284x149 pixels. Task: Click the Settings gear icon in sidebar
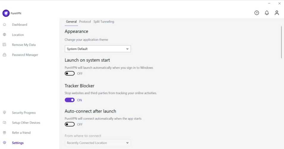coord(4,143)
